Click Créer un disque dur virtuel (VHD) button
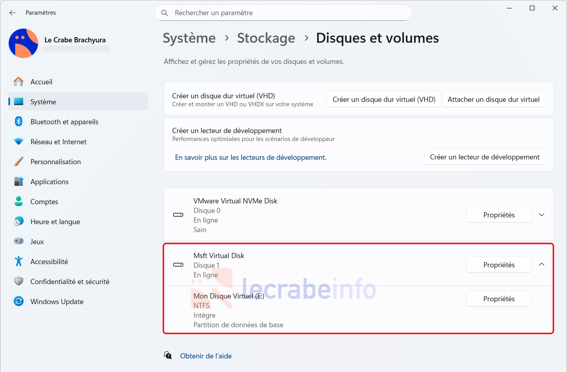The height and width of the screenshot is (372, 567). tap(384, 99)
